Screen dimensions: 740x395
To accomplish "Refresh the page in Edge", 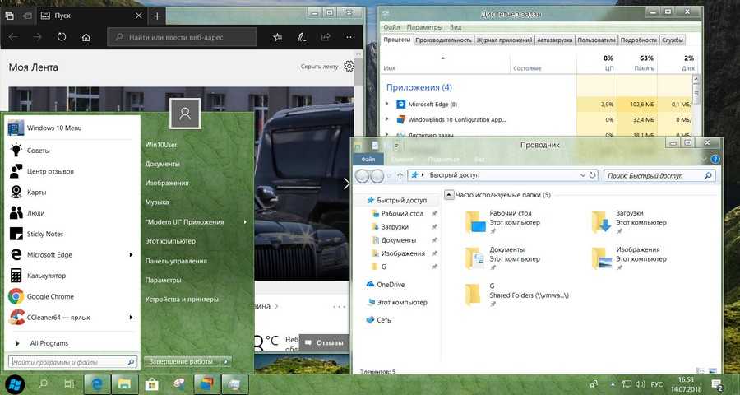I will (x=61, y=38).
